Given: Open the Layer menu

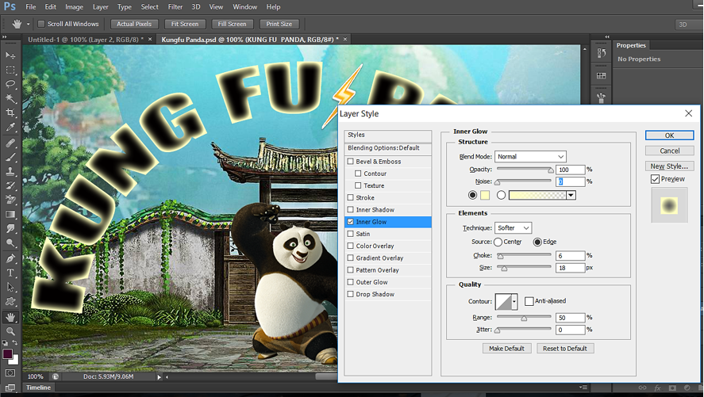Looking at the screenshot, I should pos(100,6).
